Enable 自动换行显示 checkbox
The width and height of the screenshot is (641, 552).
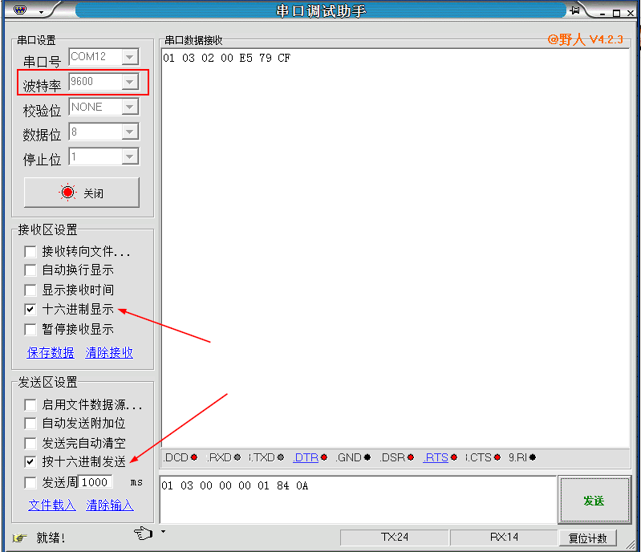point(30,270)
